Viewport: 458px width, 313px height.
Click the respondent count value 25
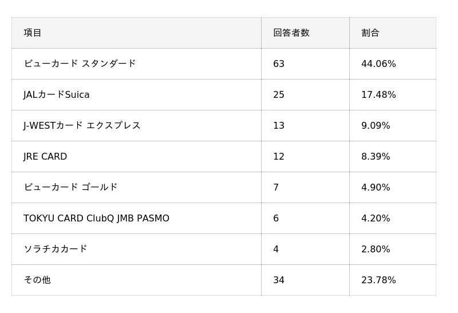coord(279,94)
